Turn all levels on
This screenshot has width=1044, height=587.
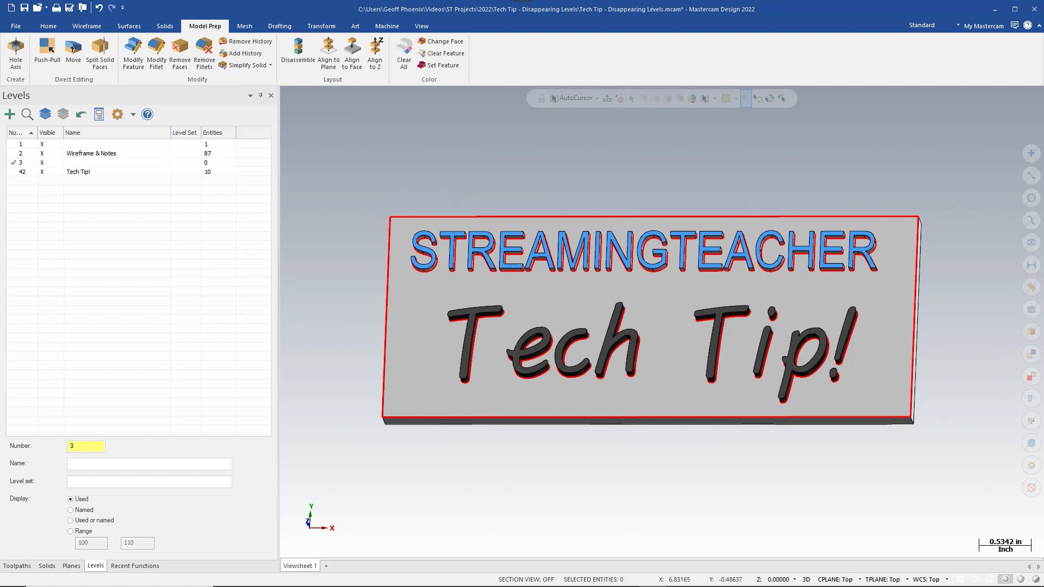pyautogui.click(x=45, y=114)
